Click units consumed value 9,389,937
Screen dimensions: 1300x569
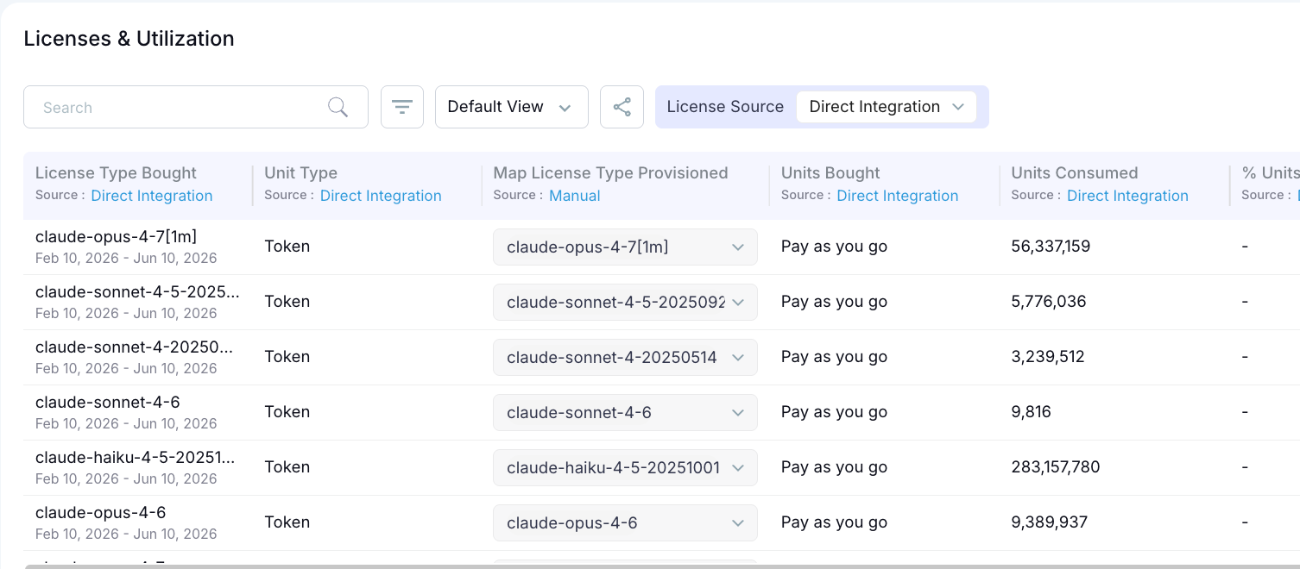(1050, 522)
